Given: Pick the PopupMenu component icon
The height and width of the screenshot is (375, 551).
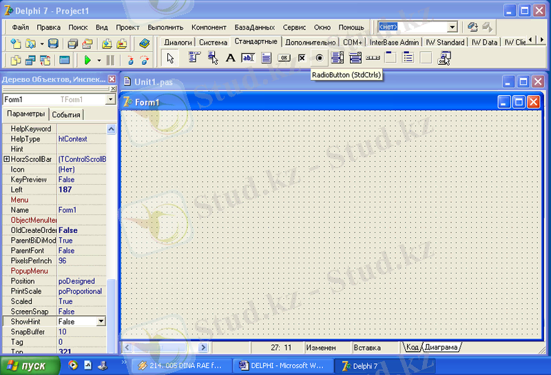Looking at the screenshot, I should (213, 57).
